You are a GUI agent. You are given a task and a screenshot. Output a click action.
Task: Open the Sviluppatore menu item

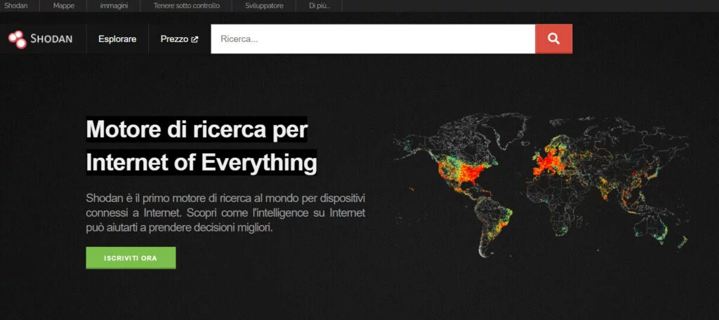[x=264, y=6]
